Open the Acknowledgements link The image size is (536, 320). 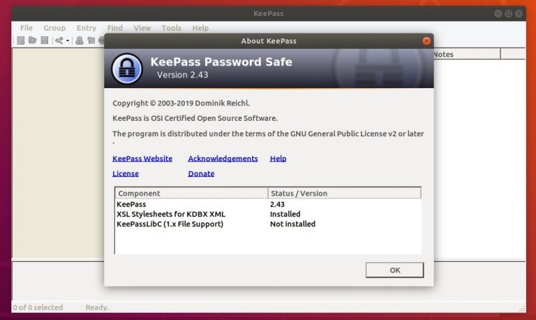coord(223,159)
